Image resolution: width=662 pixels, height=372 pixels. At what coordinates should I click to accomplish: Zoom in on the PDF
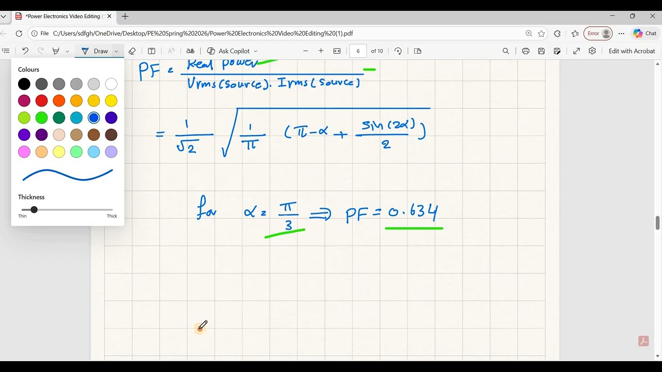click(x=321, y=51)
